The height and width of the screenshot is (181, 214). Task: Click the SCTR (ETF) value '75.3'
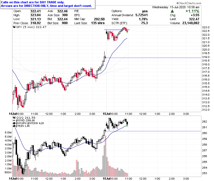pyautogui.click(x=144, y=23)
